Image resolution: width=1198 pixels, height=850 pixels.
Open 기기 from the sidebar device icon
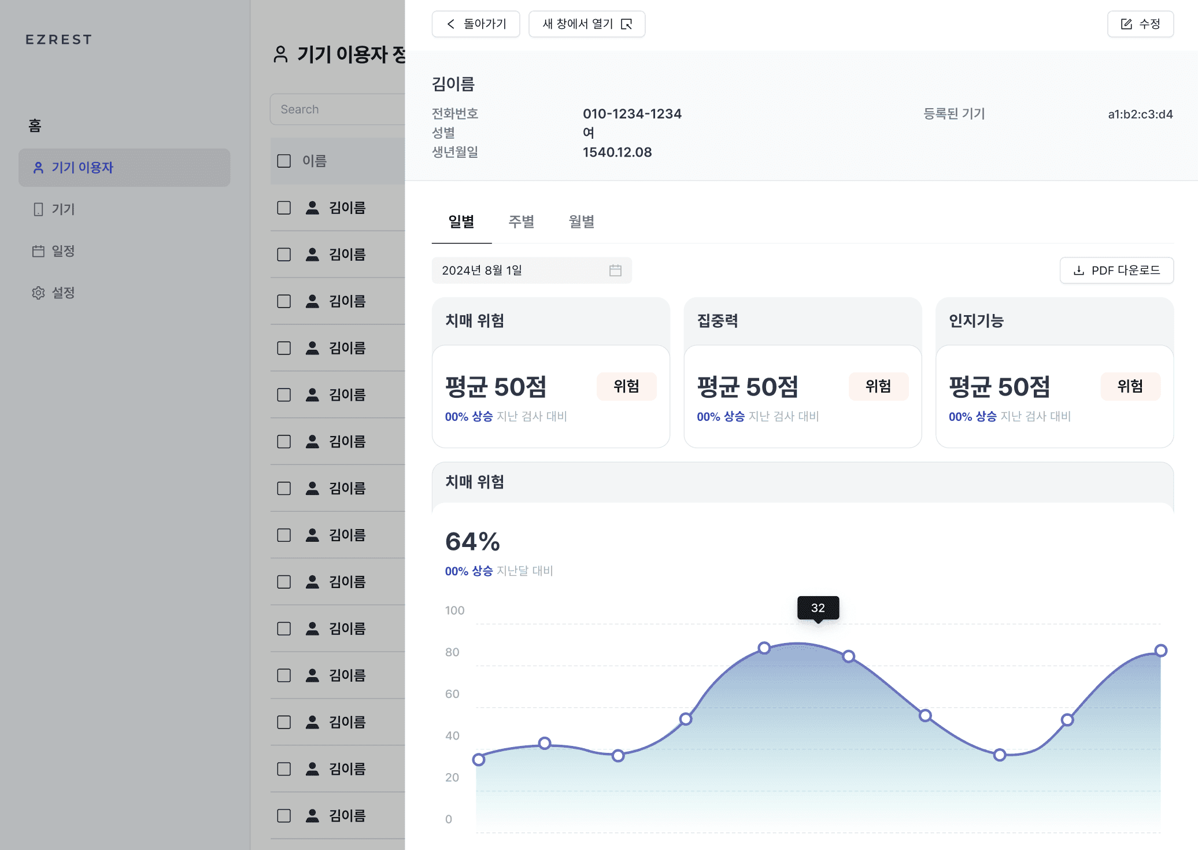click(38, 209)
